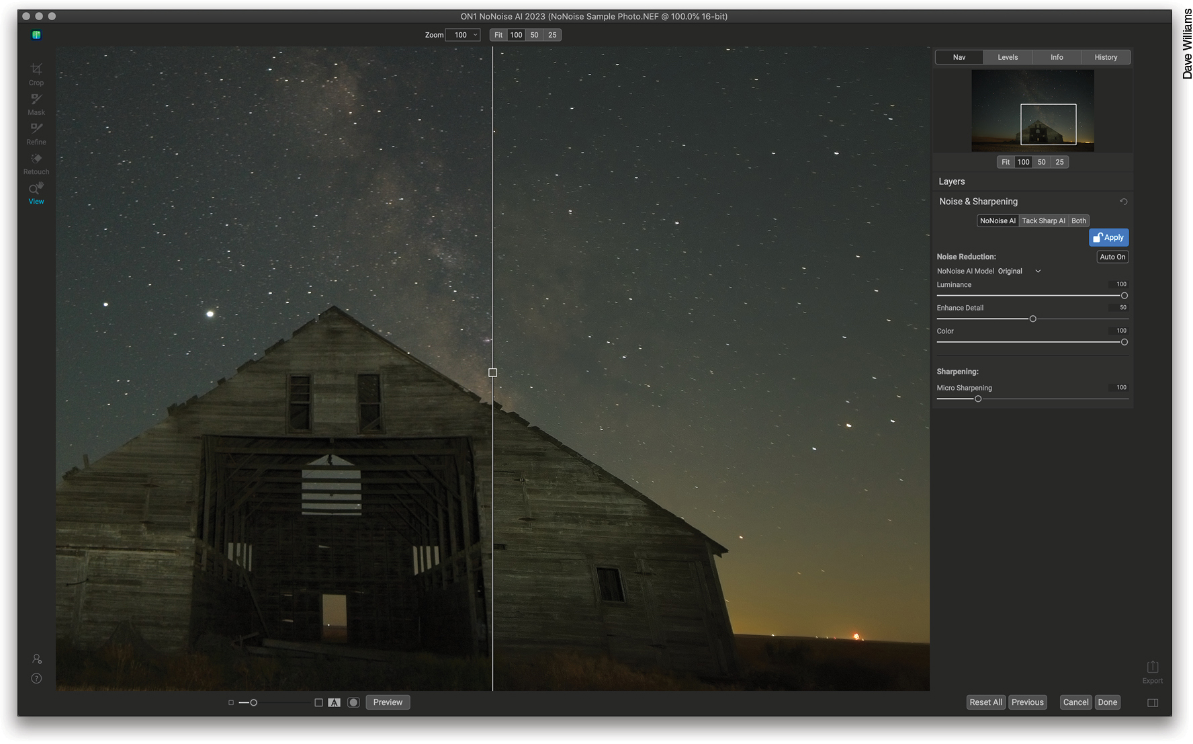
Task: Click the navigator thumbnail preview
Action: tap(1032, 110)
